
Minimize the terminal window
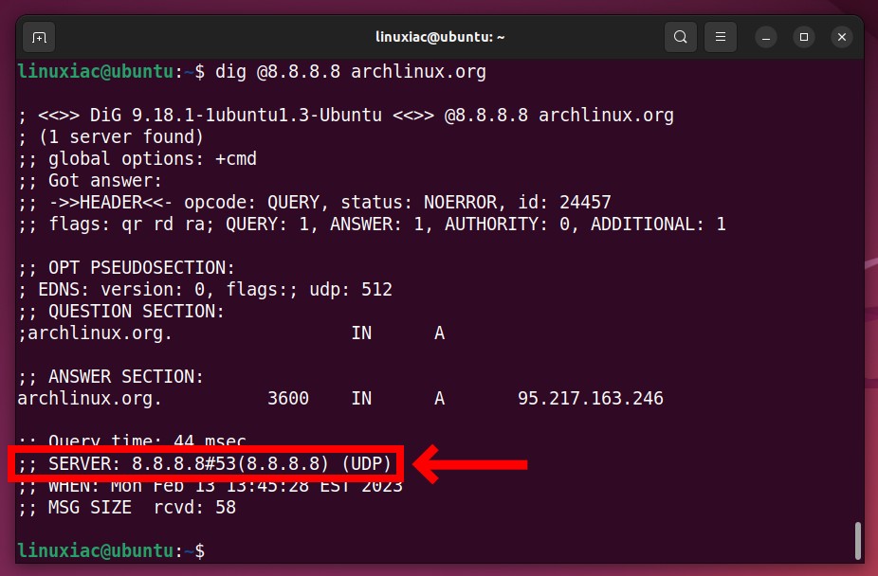point(765,38)
